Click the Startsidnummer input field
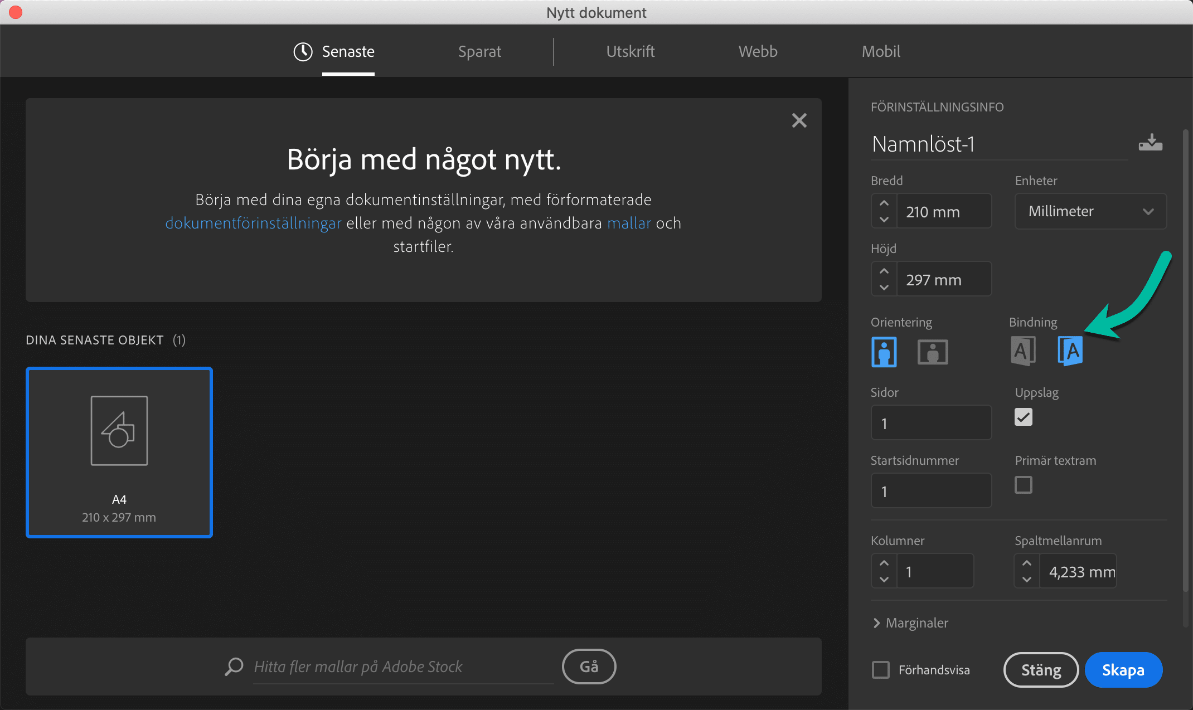This screenshot has height=710, width=1193. click(931, 491)
